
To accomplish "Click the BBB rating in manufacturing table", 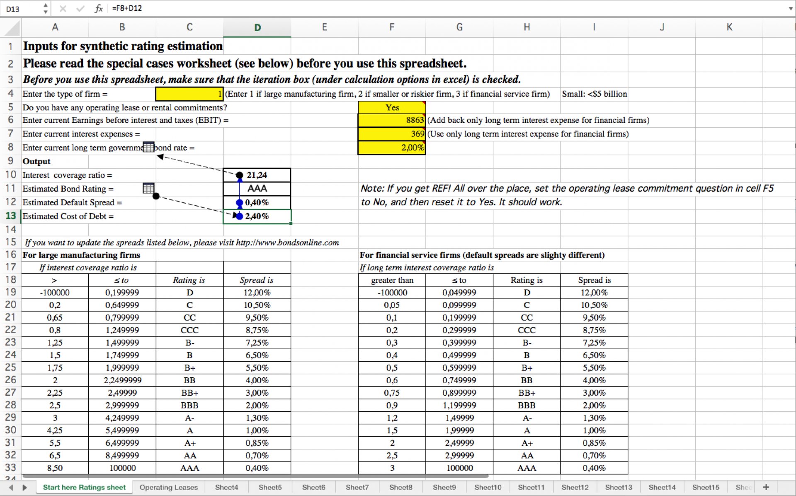I will pyautogui.click(x=189, y=405).
